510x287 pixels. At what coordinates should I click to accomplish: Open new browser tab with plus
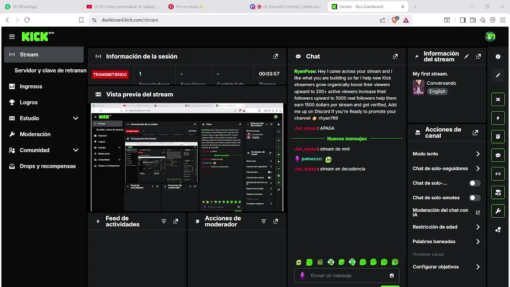click(415, 6)
